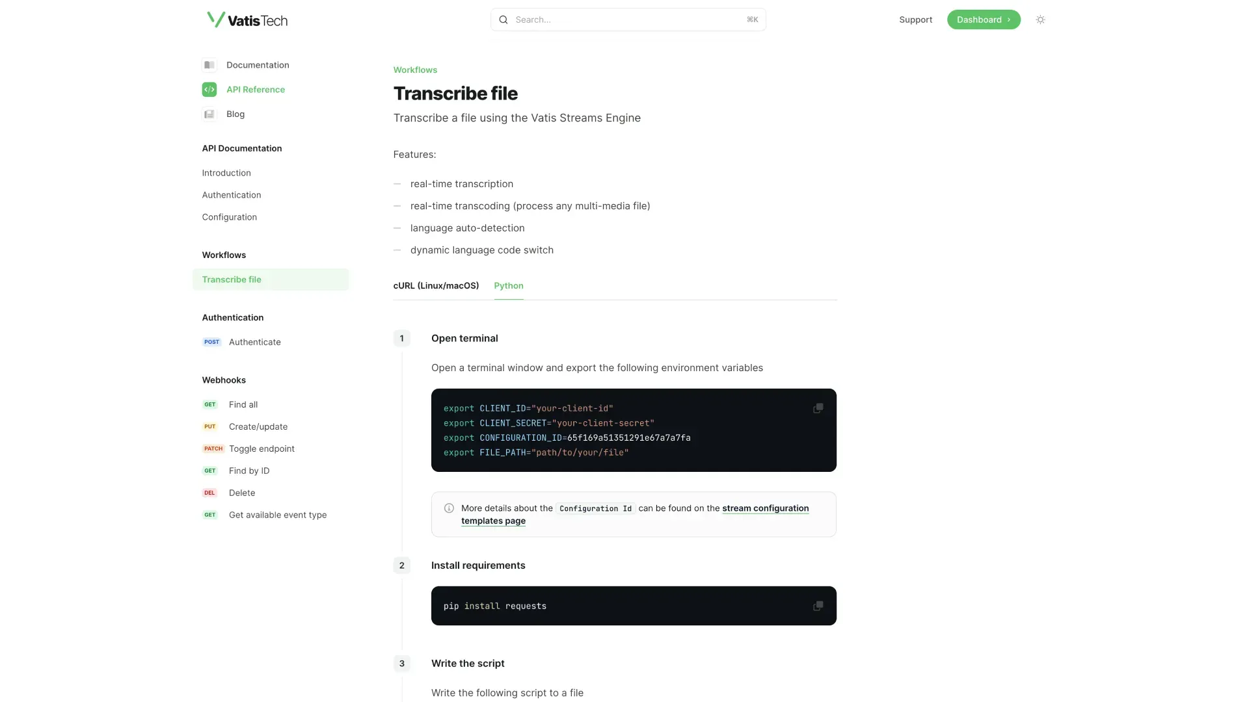Open the Toggle endpoint page

tap(262, 448)
